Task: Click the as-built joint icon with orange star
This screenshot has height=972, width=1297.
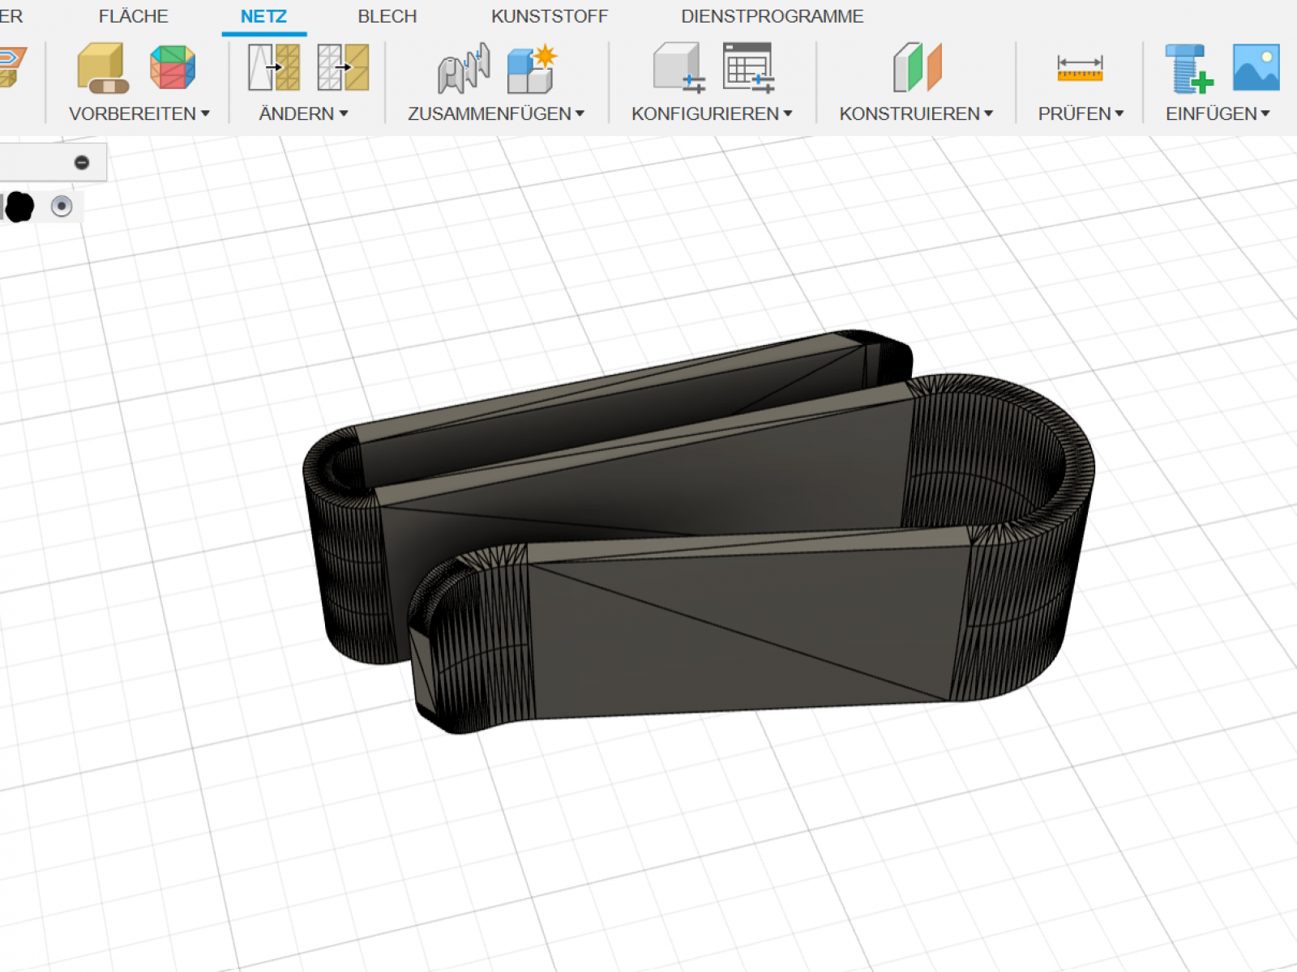Action: point(532,68)
